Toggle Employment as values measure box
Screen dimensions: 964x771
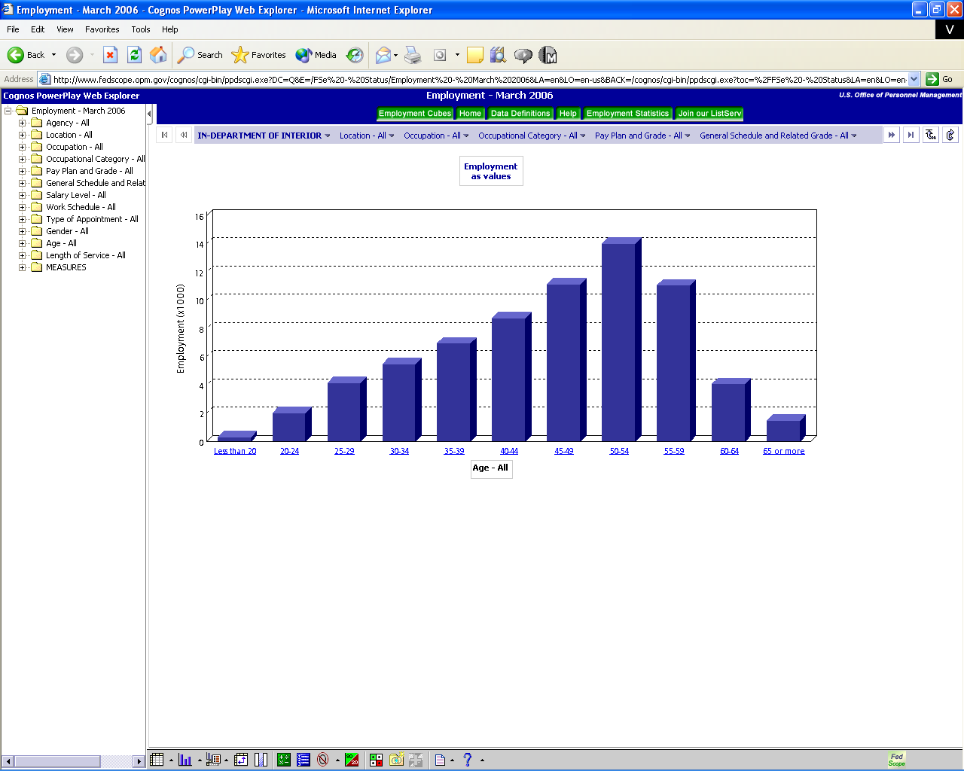[491, 170]
